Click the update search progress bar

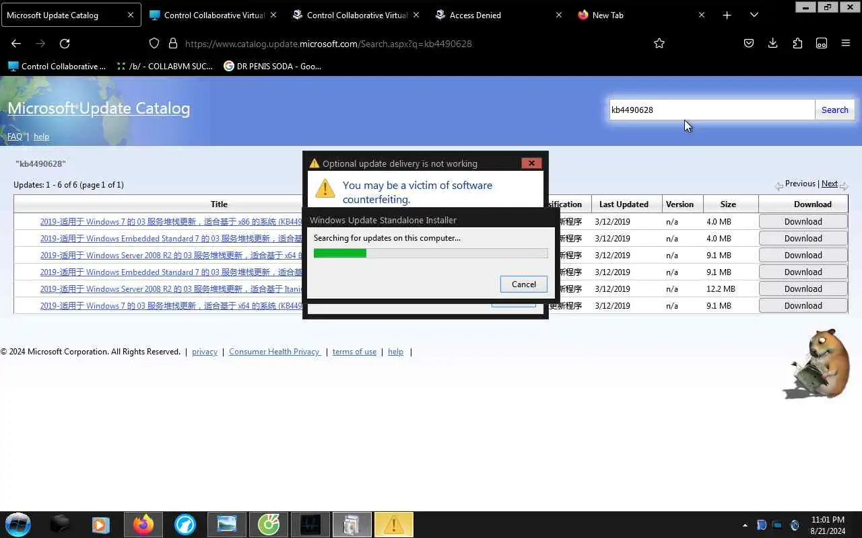pos(430,253)
